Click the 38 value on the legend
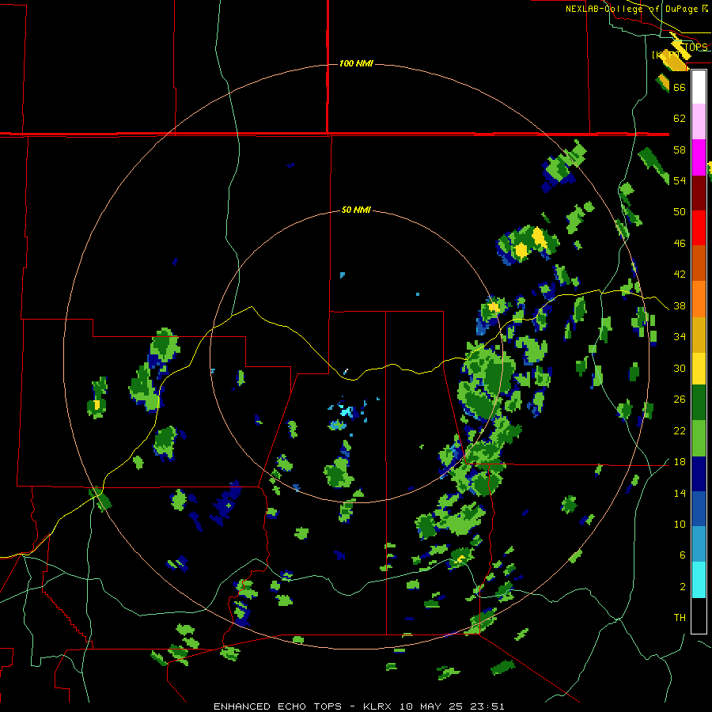This screenshot has width=712, height=712. tap(680, 306)
